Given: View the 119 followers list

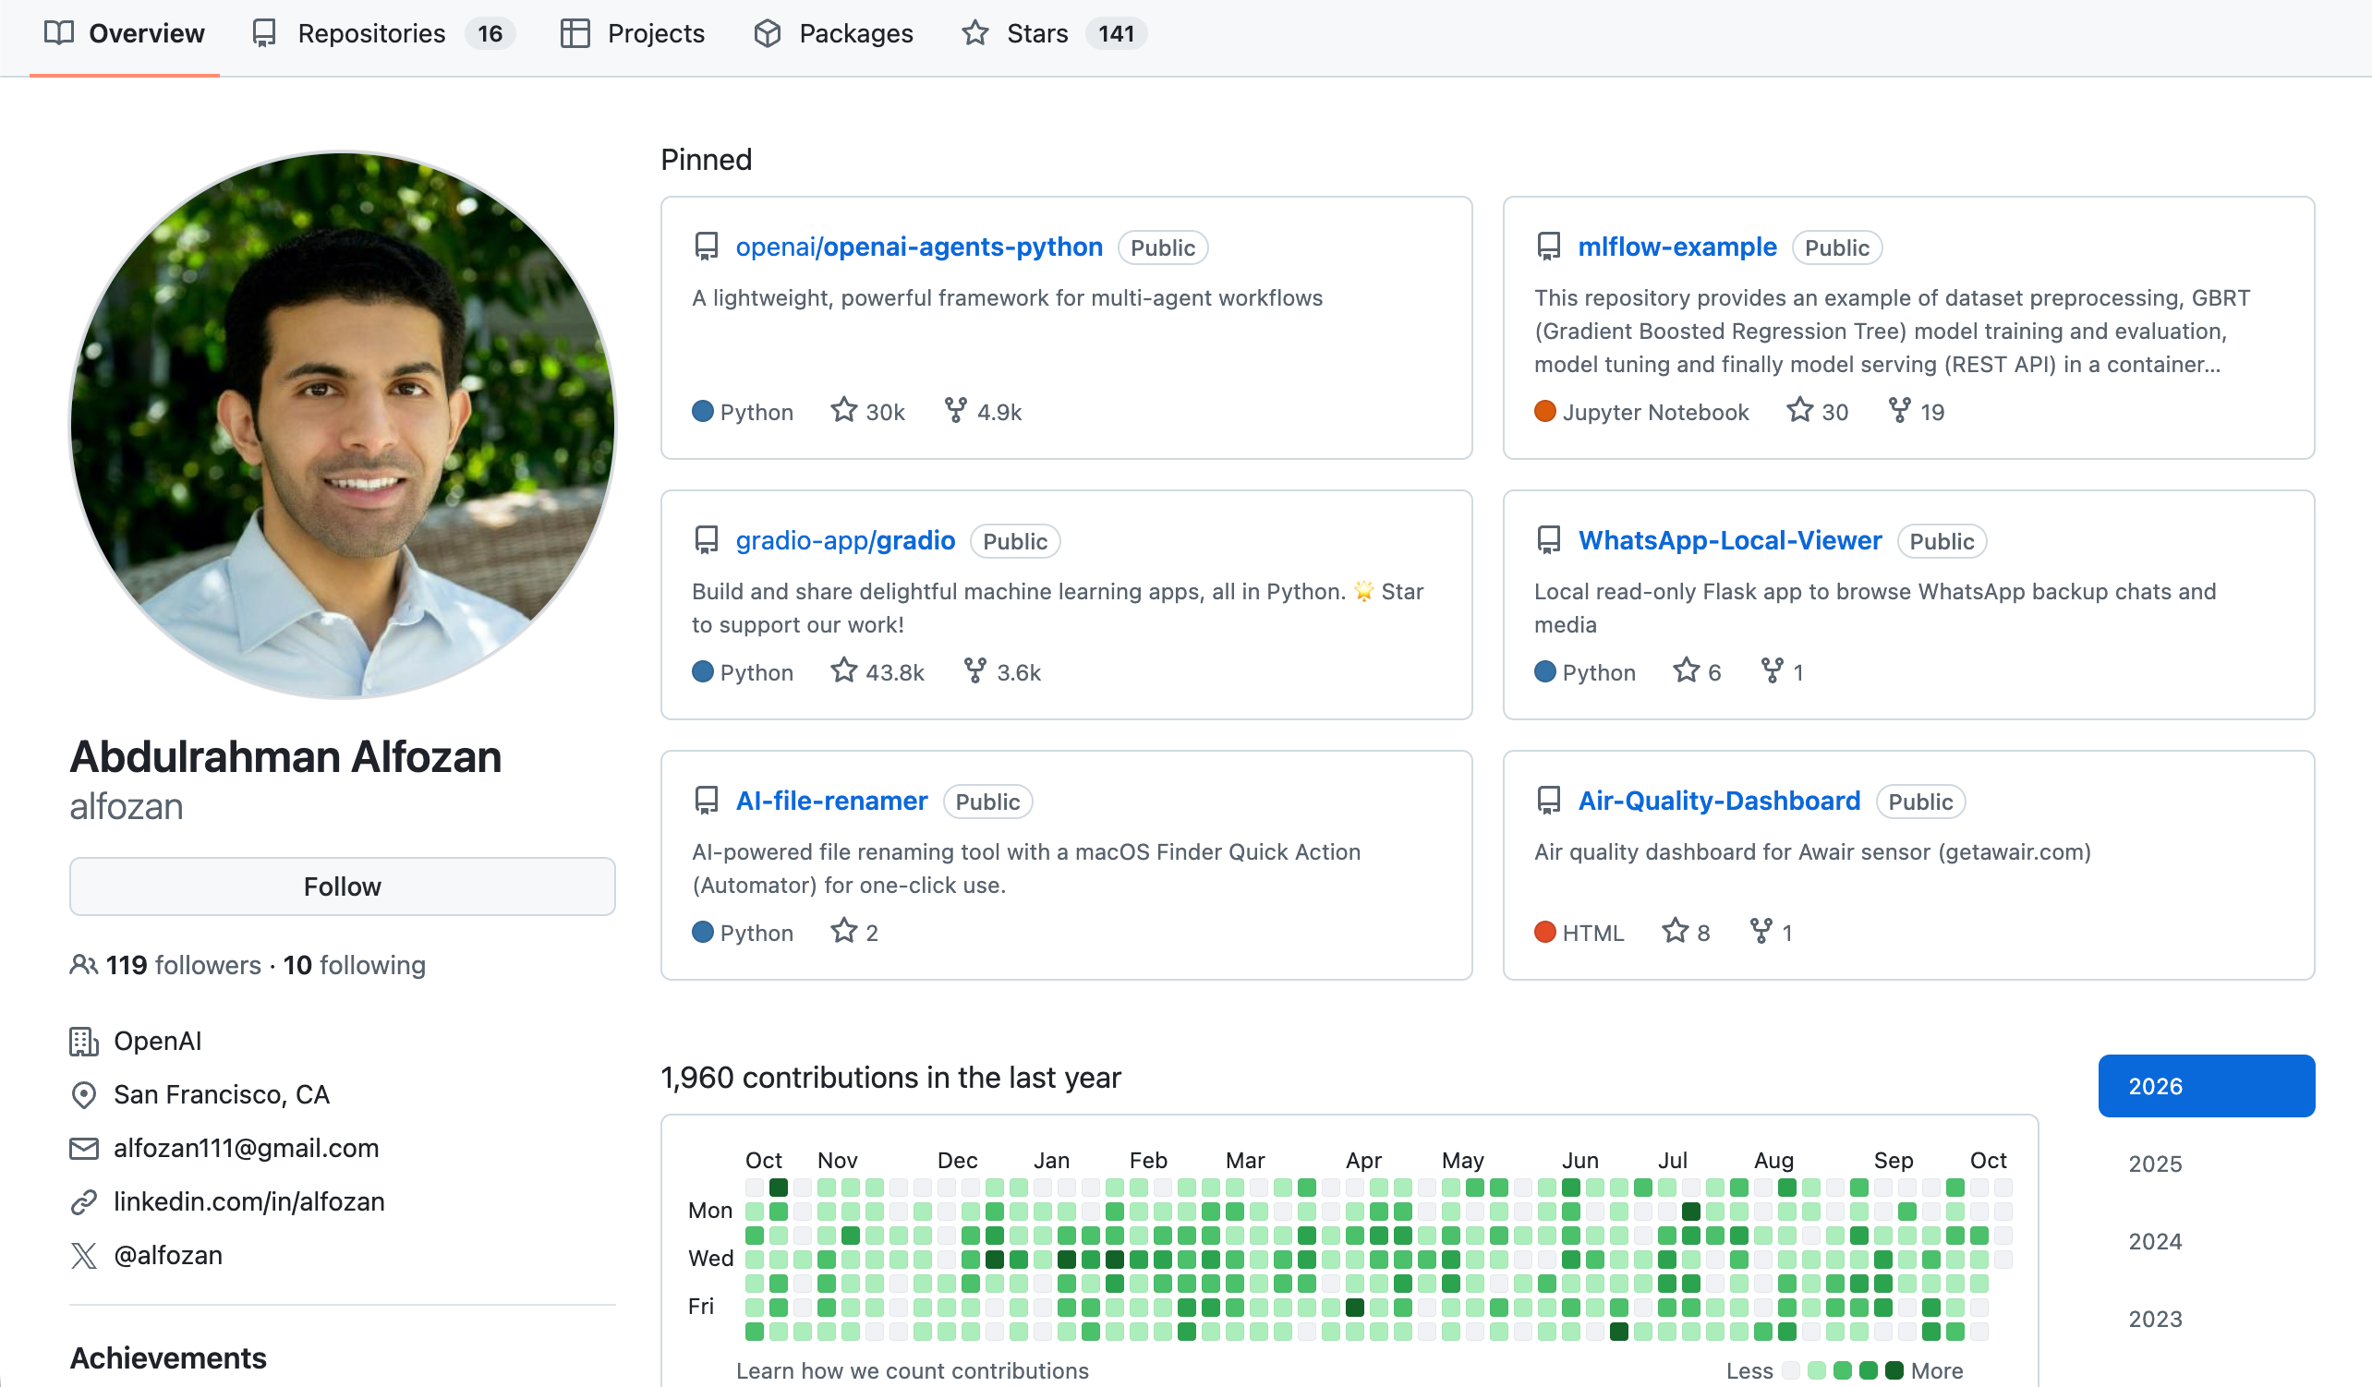Looking at the screenshot, I should (184, 965).
